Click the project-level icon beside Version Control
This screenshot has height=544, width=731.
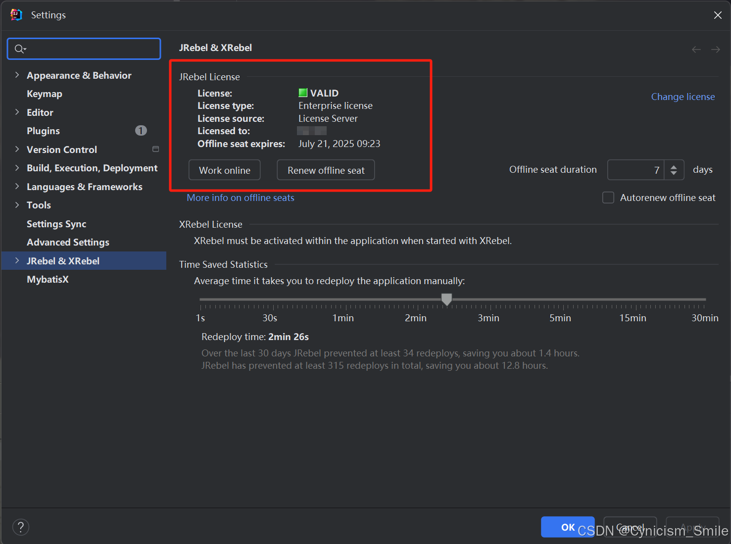tap(155, 149)
